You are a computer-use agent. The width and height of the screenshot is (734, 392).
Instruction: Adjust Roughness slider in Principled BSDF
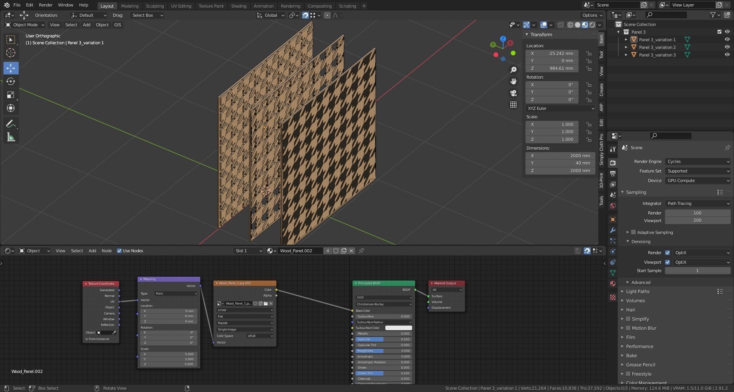[383, 351]
